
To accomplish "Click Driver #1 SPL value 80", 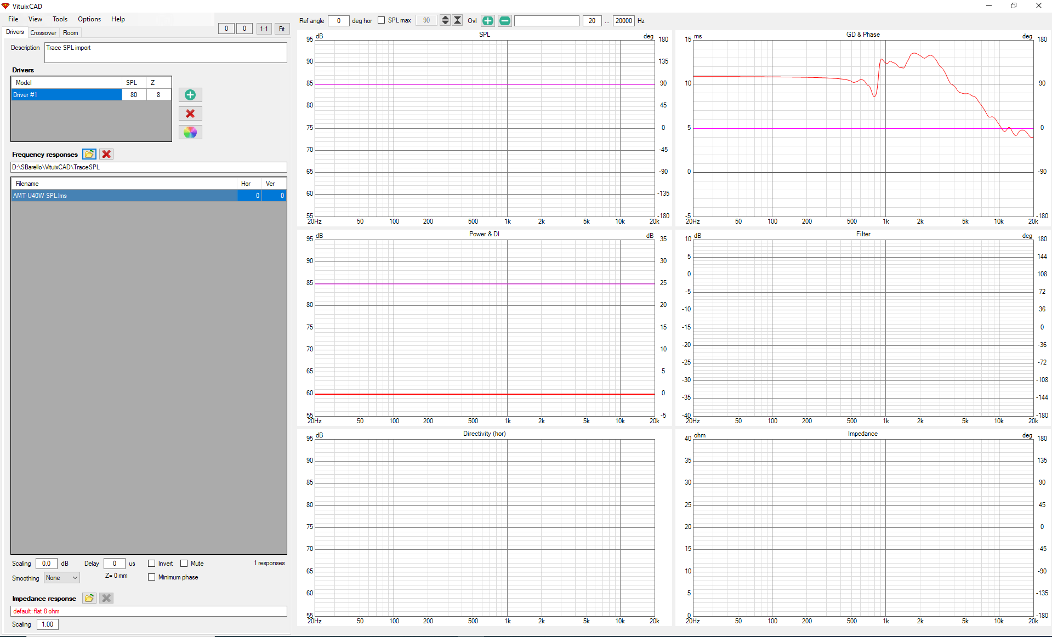I will [134, 95].
